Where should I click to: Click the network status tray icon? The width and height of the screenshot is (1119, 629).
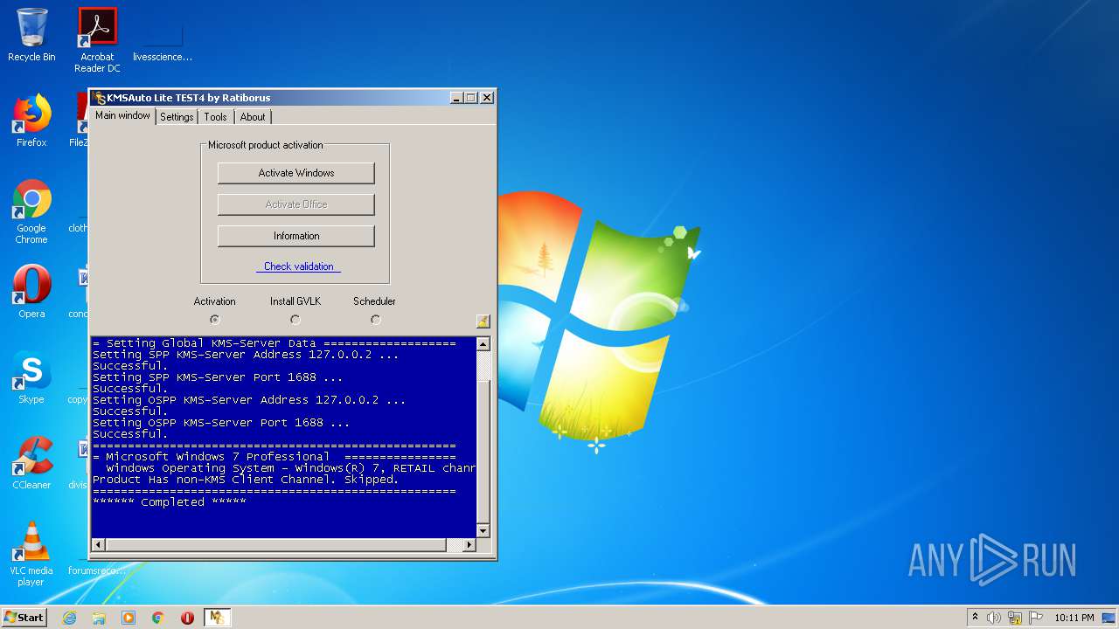pyautogui.click(x=1015, y=618)
